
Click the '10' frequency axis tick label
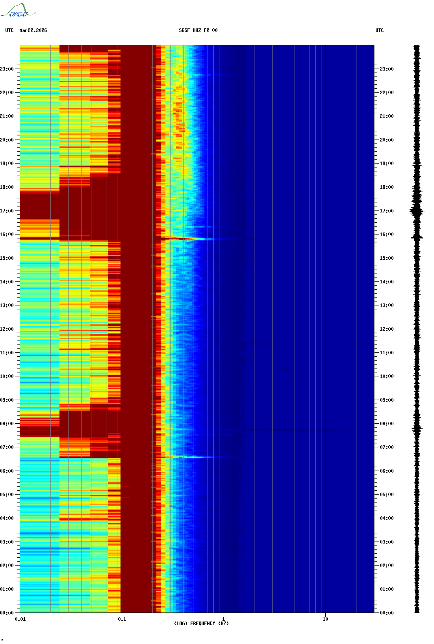pyautogui.click(x=325, y=619)
